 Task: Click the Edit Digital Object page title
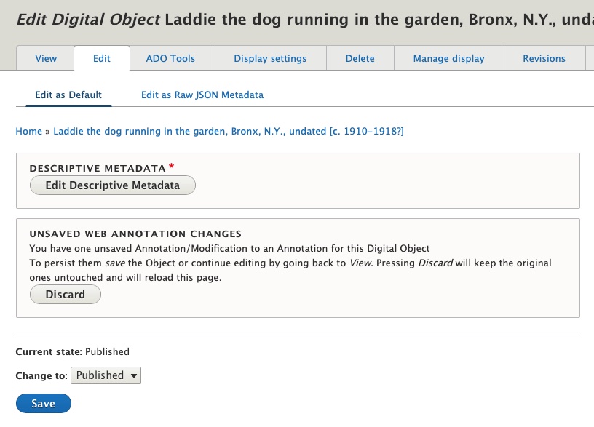coord(304,19)
